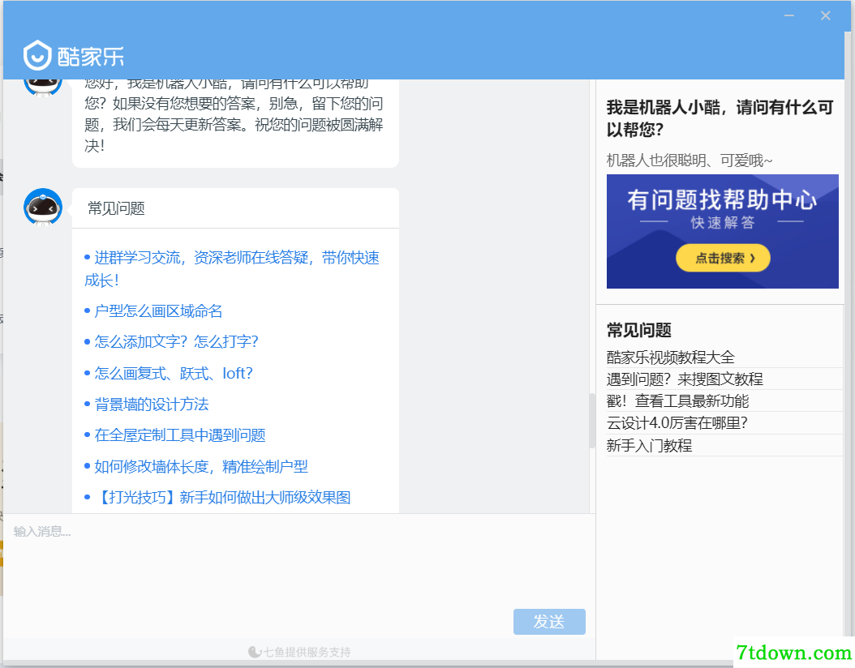
Task: Click the chat area vertical scrollbar
Action: 591,421
